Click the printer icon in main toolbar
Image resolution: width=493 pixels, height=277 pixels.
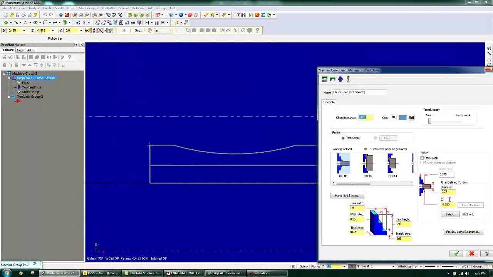23,15
